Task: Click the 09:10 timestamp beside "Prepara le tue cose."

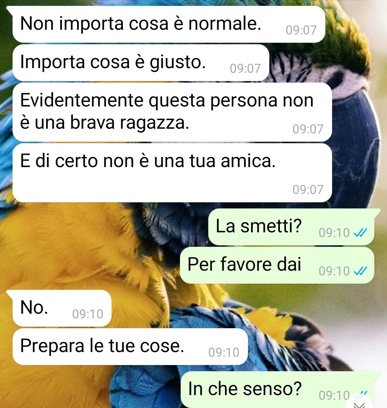Action: click(x=224, y=352)
